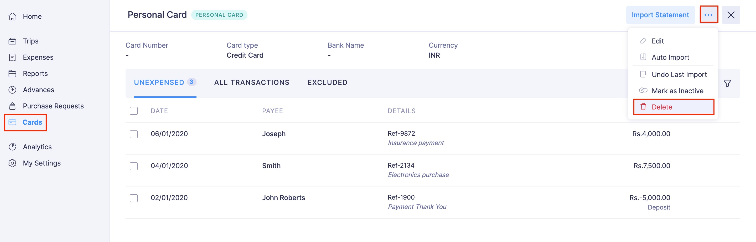
Task: Click the Import Statement button
Action: point(660,15)
